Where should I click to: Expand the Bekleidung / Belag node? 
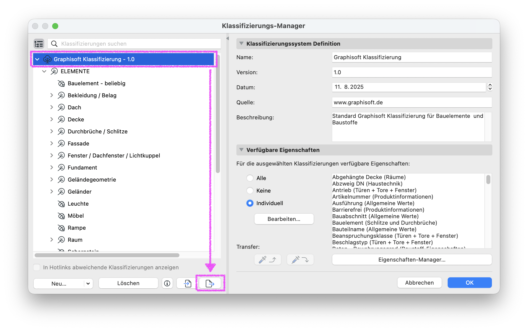(51, 95)
